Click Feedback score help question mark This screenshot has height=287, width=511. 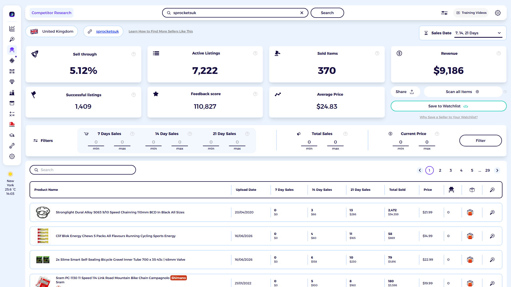tap(255, 94)
